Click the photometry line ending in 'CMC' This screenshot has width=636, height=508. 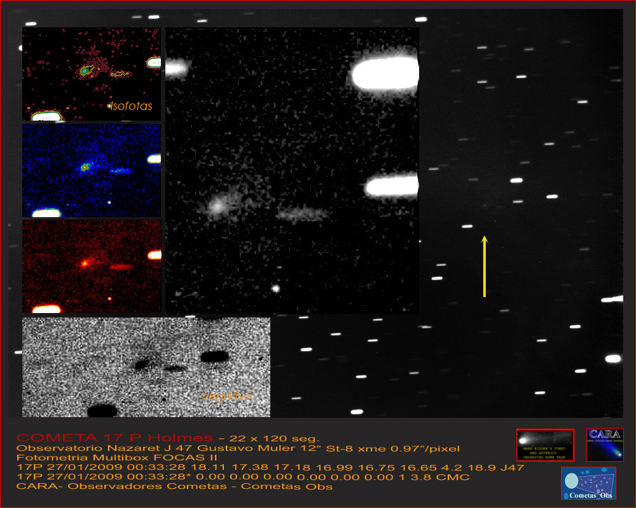tap(243, 478)
